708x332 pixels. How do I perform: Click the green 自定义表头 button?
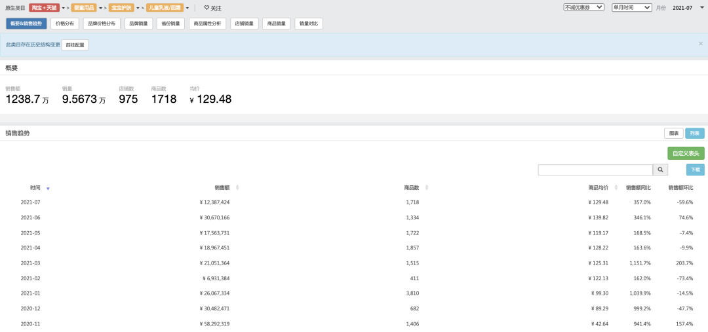(x=686, y=153)
